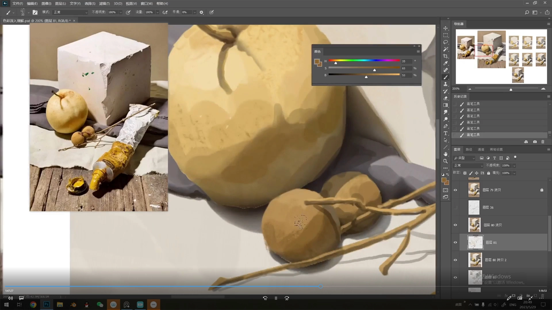This screenshot has width=552, height=310.
Task: Expand the opacity 不透明度 dropdown in options bar
Action: 120,12
